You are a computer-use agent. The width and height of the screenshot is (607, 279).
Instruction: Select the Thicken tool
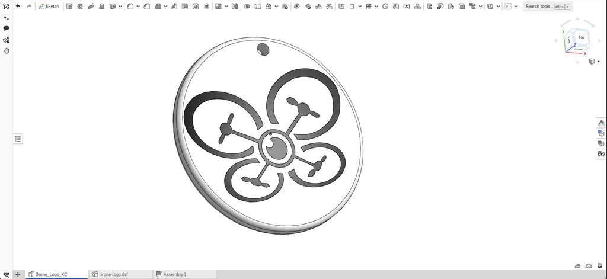coord(113,6)
